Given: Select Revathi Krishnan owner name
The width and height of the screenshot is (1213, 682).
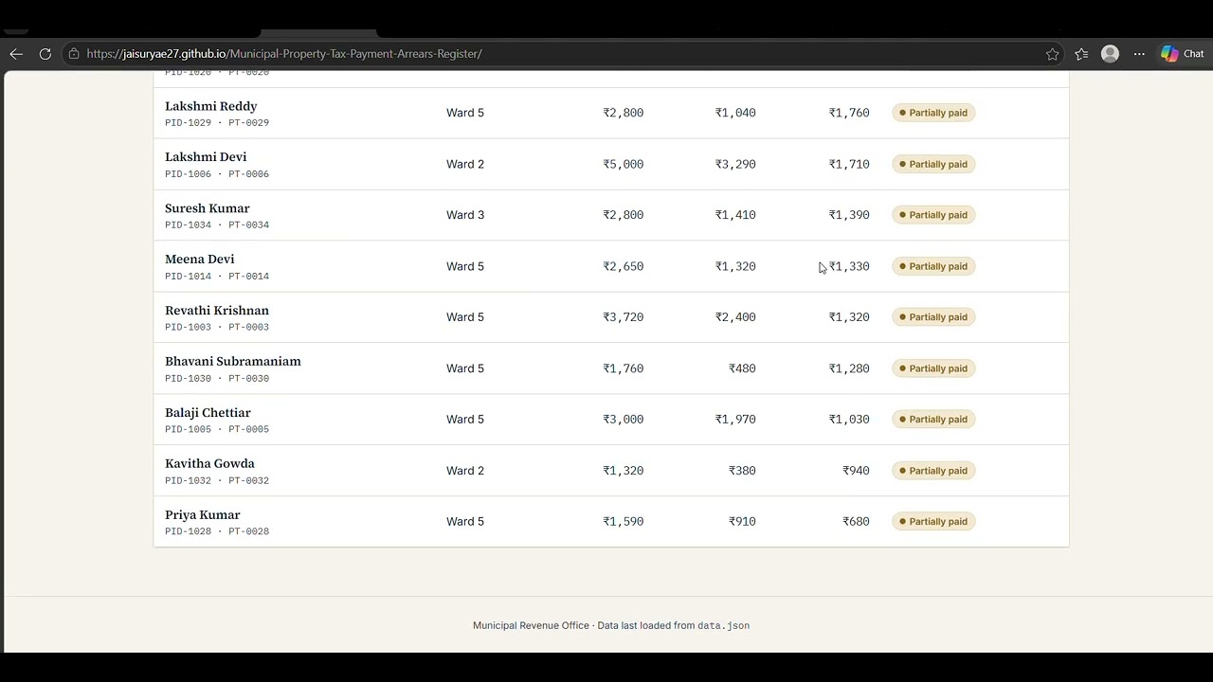Looking at the screenshot, I should pos(217,311).
